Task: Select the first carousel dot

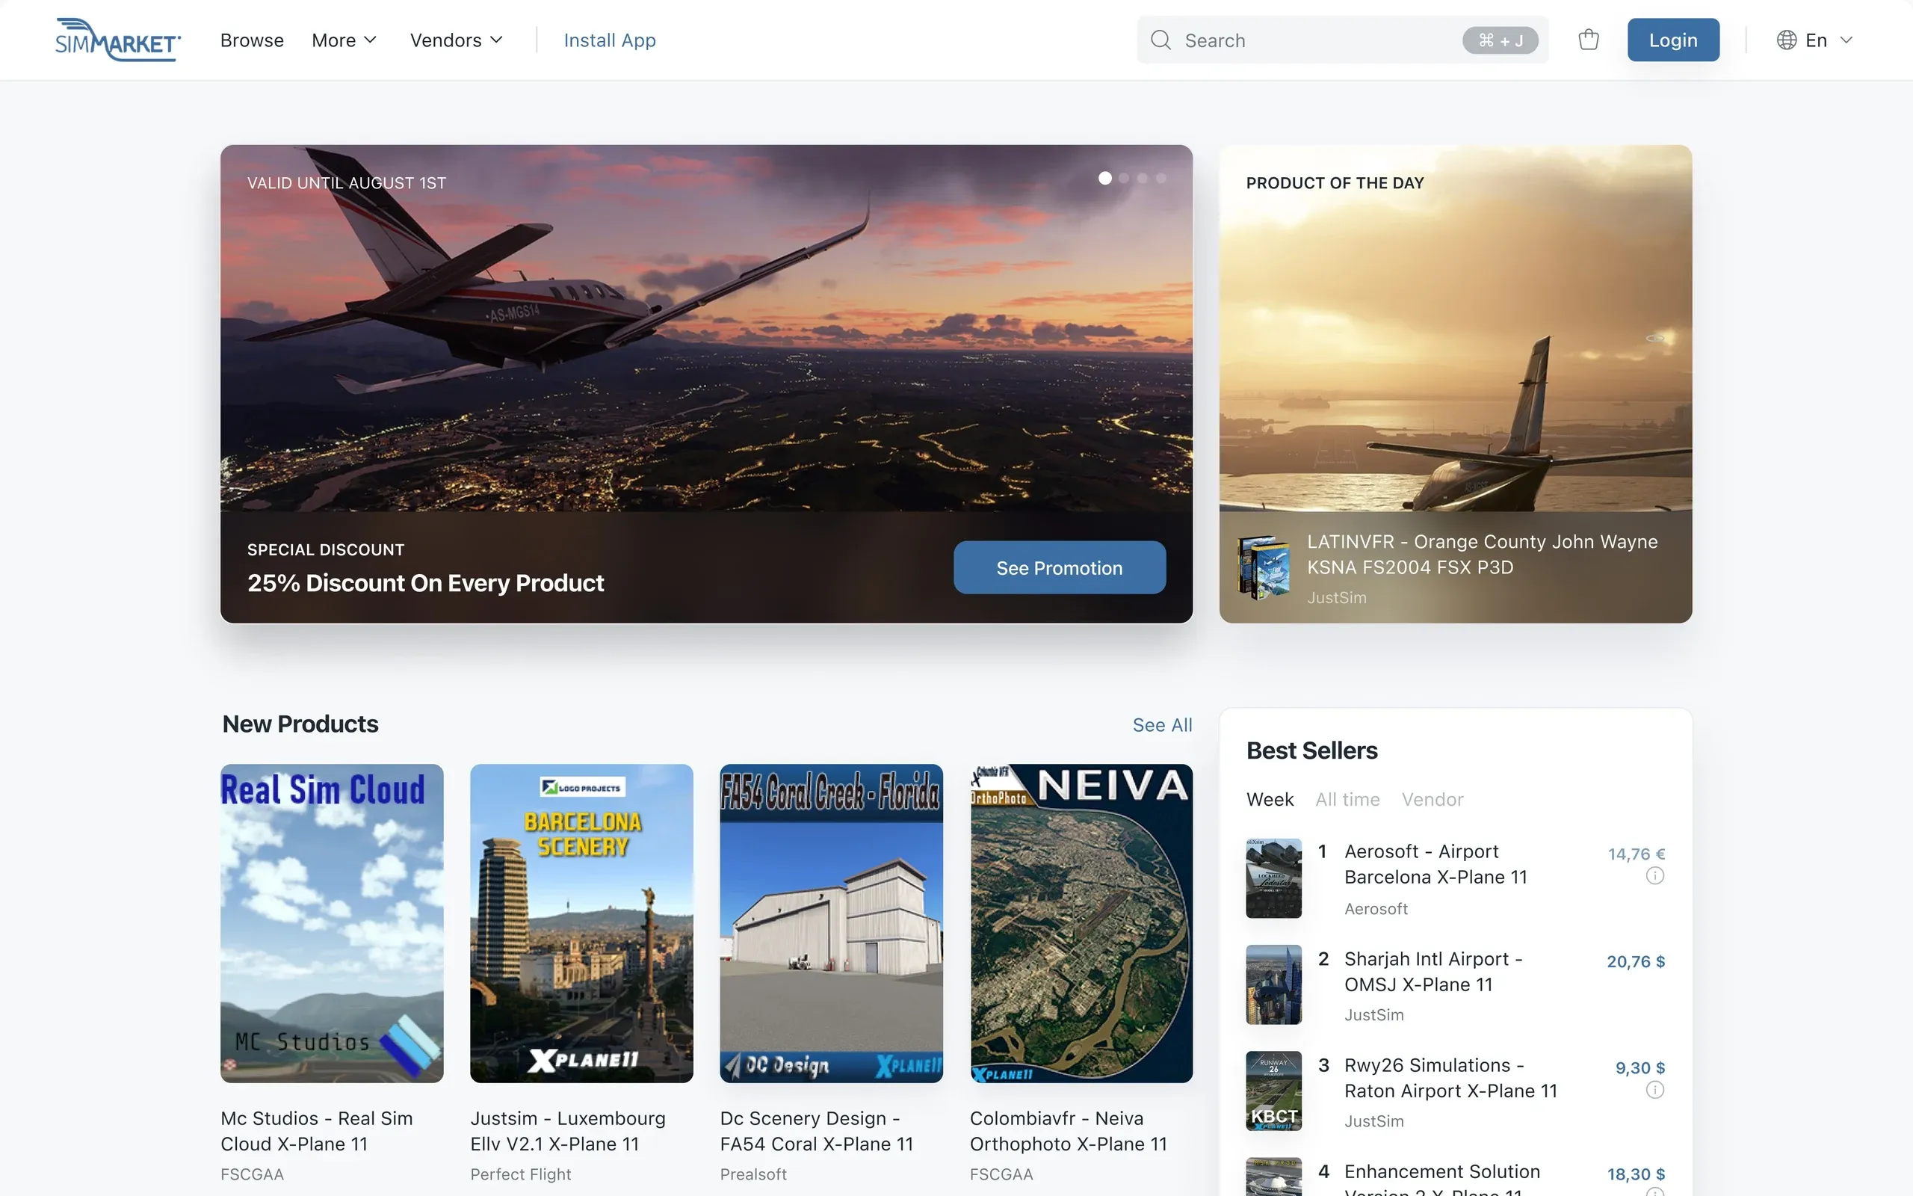Action: tap(1105, 178)
